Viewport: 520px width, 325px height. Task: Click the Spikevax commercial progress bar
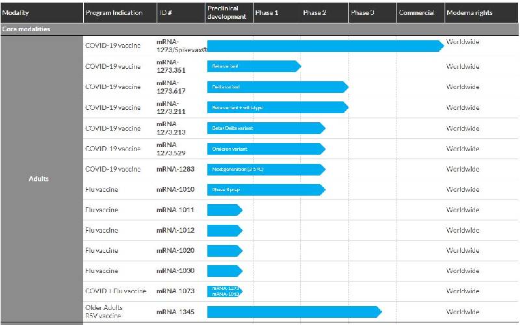pyautogui.click(x=325, y=45)
